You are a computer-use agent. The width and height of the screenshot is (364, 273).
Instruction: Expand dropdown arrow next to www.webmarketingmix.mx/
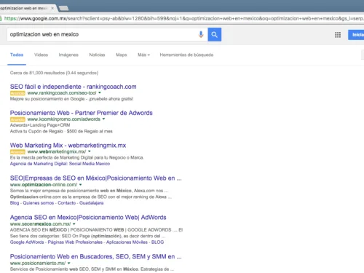pos(90,151)
